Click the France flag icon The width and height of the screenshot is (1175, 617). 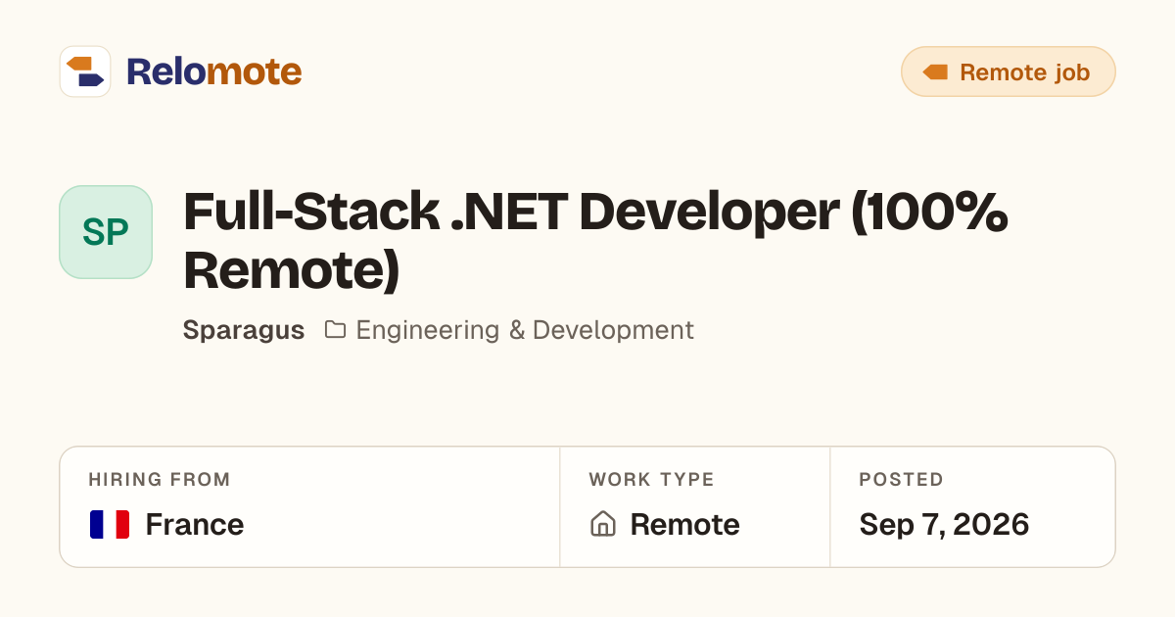tap(110, 525)
